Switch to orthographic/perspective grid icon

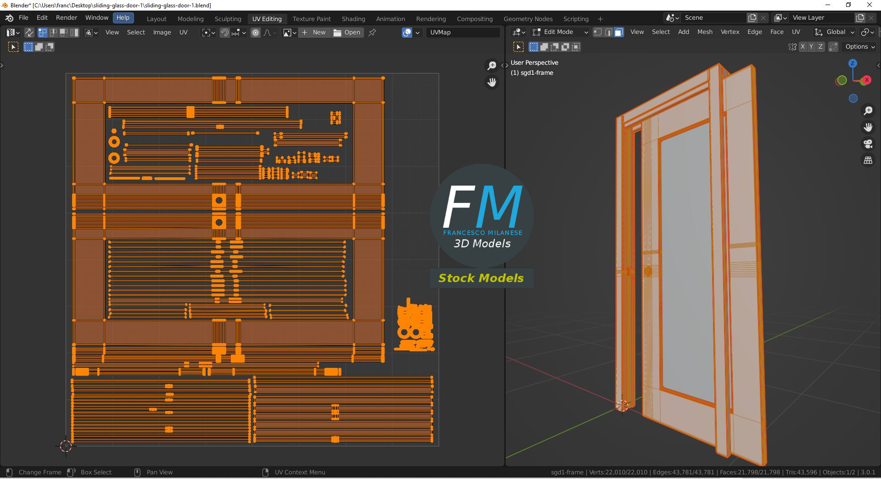pos(868,160)
